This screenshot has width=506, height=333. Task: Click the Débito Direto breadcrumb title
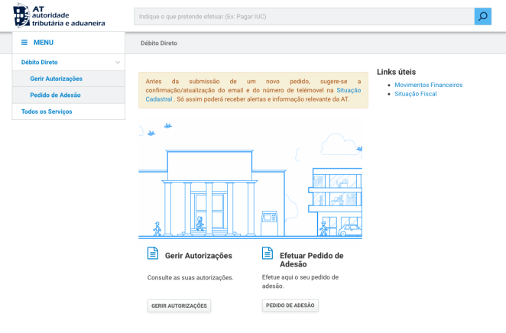[x=159, y=43]
